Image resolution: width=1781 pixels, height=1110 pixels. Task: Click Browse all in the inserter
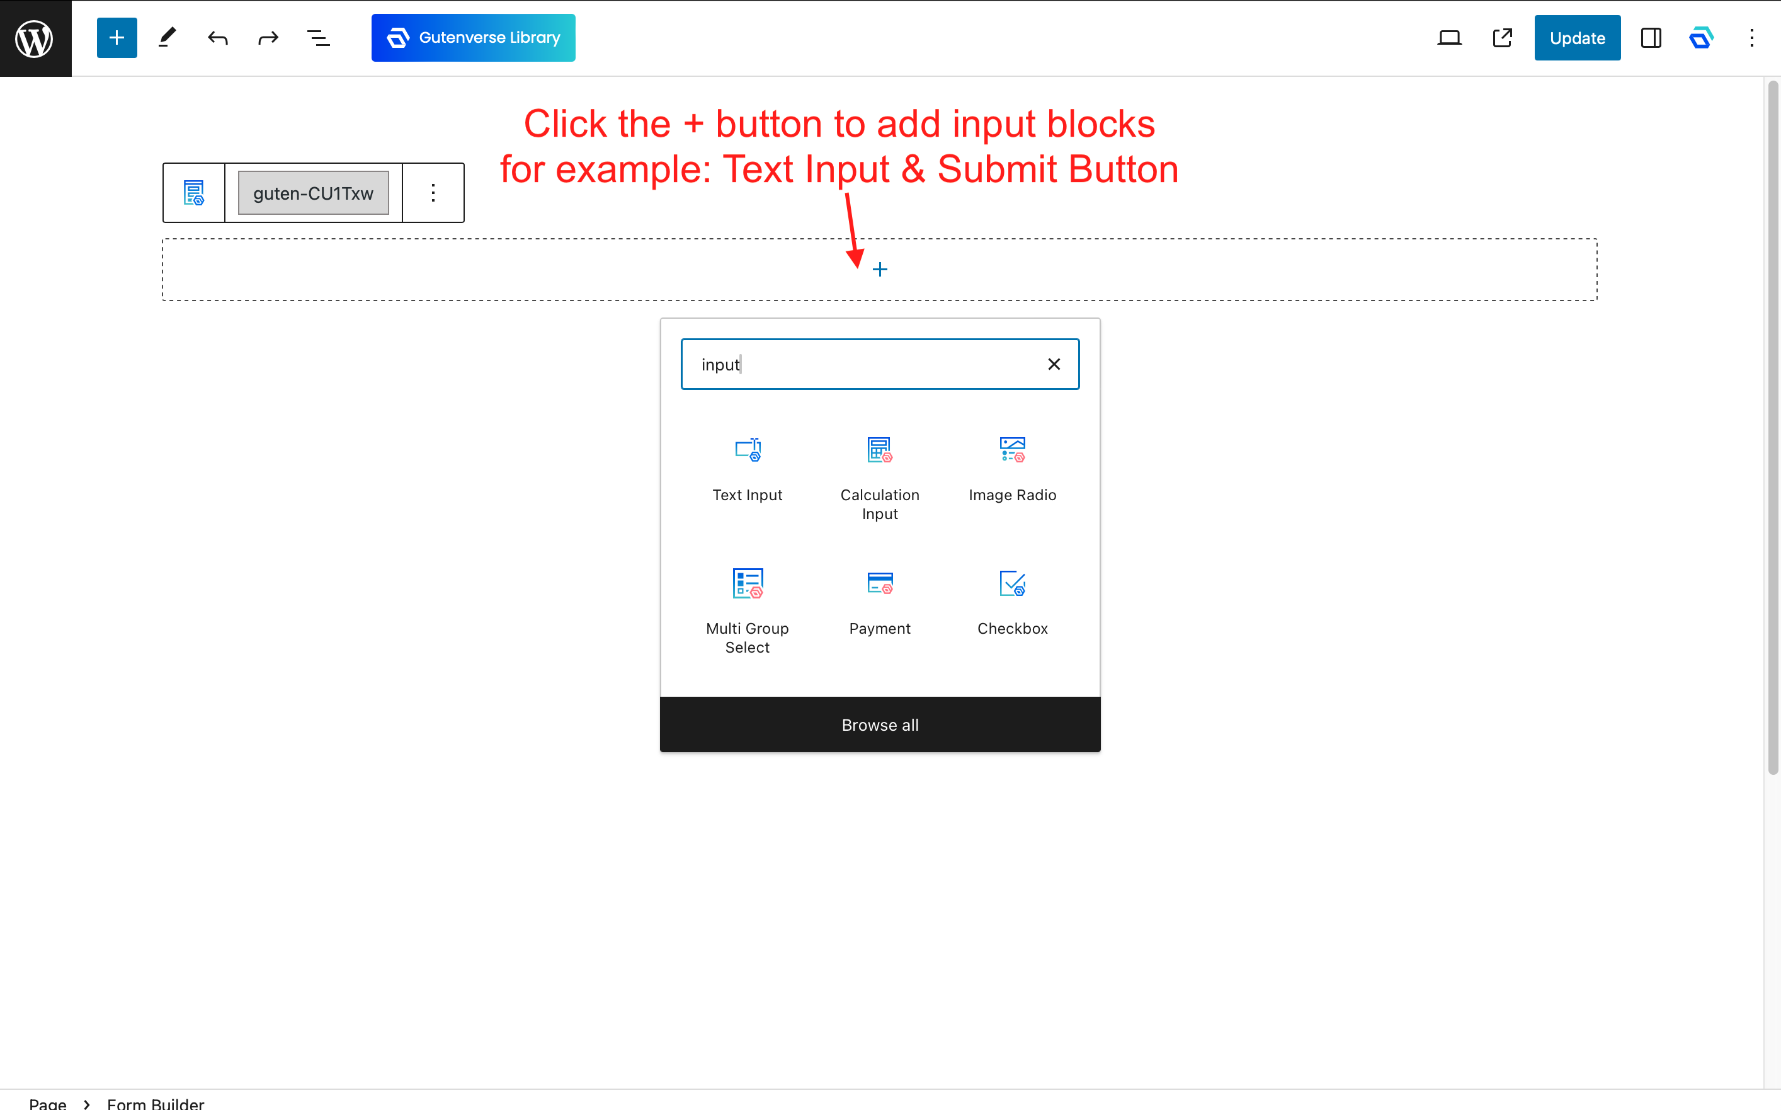tap(879, 724)
